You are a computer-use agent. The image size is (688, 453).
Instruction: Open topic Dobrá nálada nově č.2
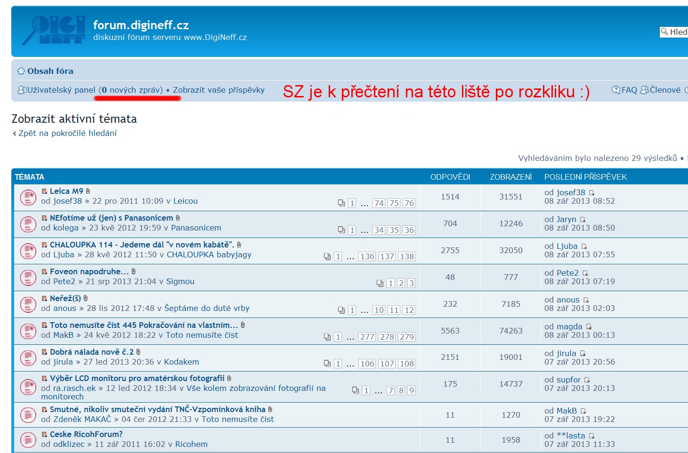[x=92, y=352]
